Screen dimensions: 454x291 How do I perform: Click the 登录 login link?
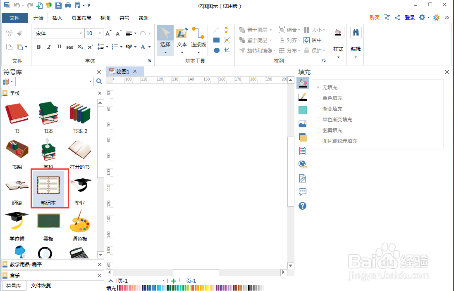point(409,18)
